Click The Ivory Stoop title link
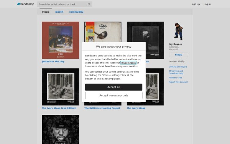Screen dimensions: 230x144 pyautogui.click(x=136, y=108)
